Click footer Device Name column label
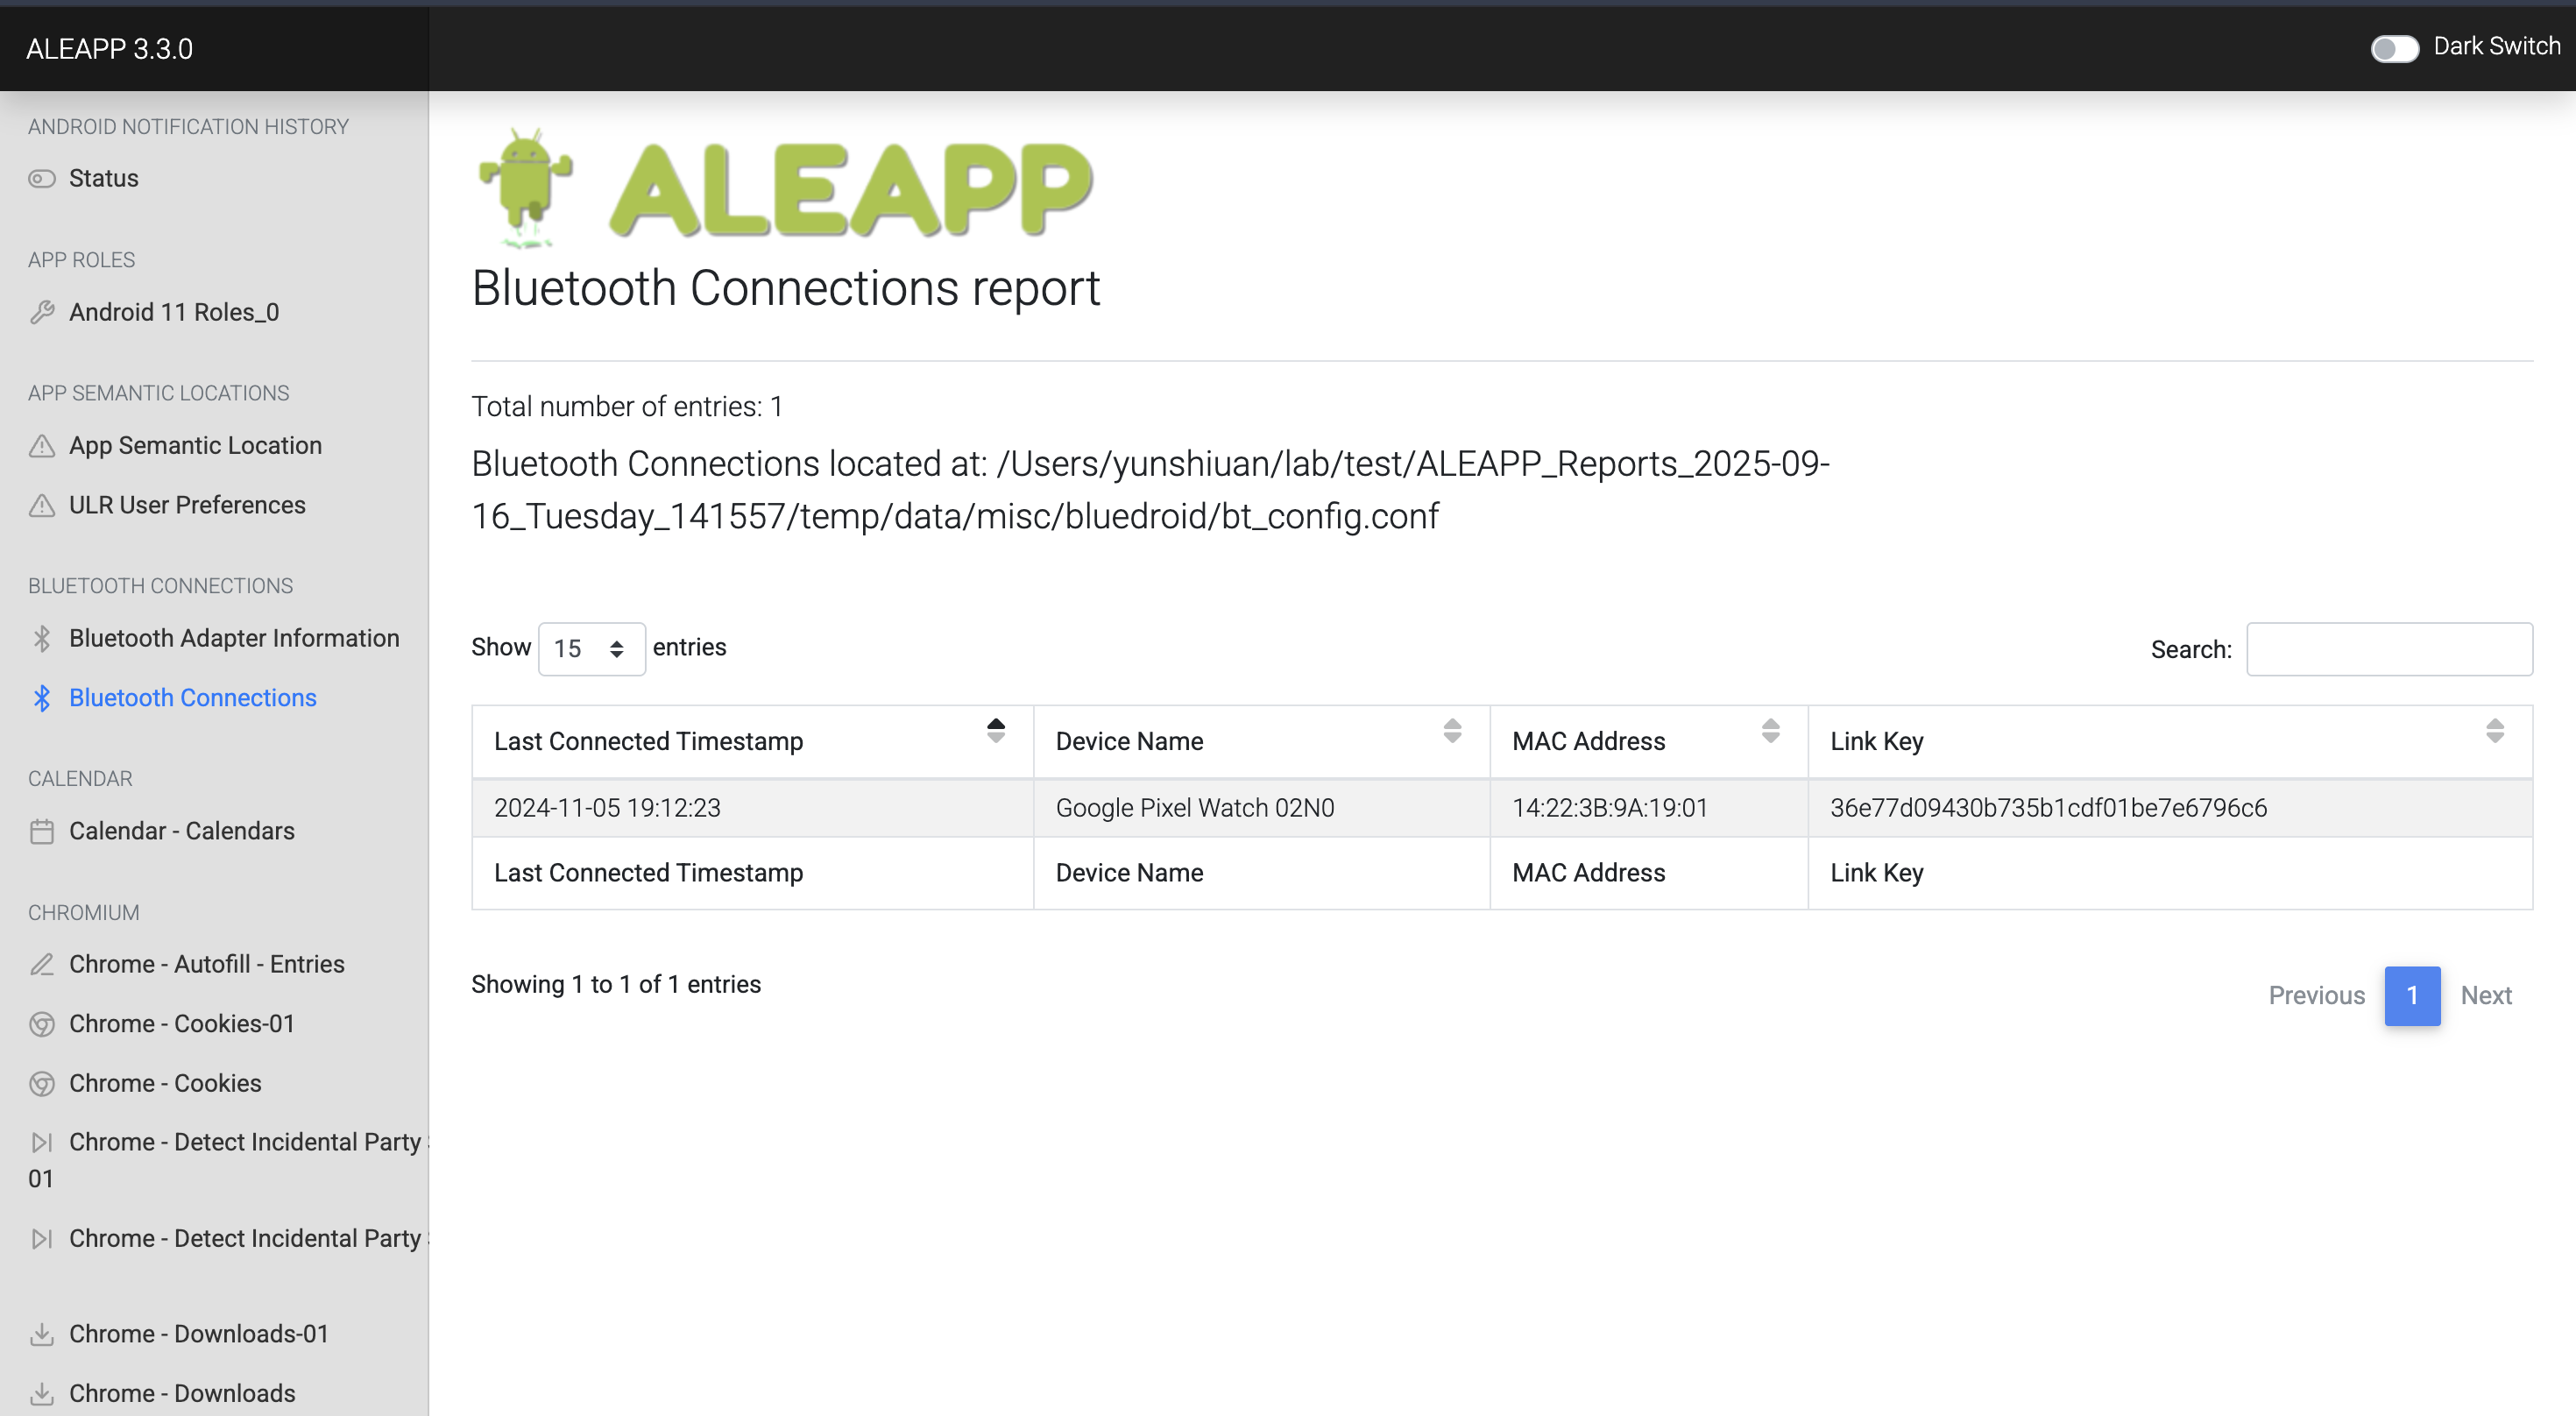The width and height of the screenshot is (2576, 1416). (1129, 873)
